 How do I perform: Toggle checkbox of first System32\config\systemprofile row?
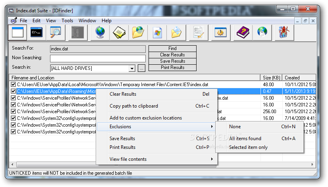13,118
